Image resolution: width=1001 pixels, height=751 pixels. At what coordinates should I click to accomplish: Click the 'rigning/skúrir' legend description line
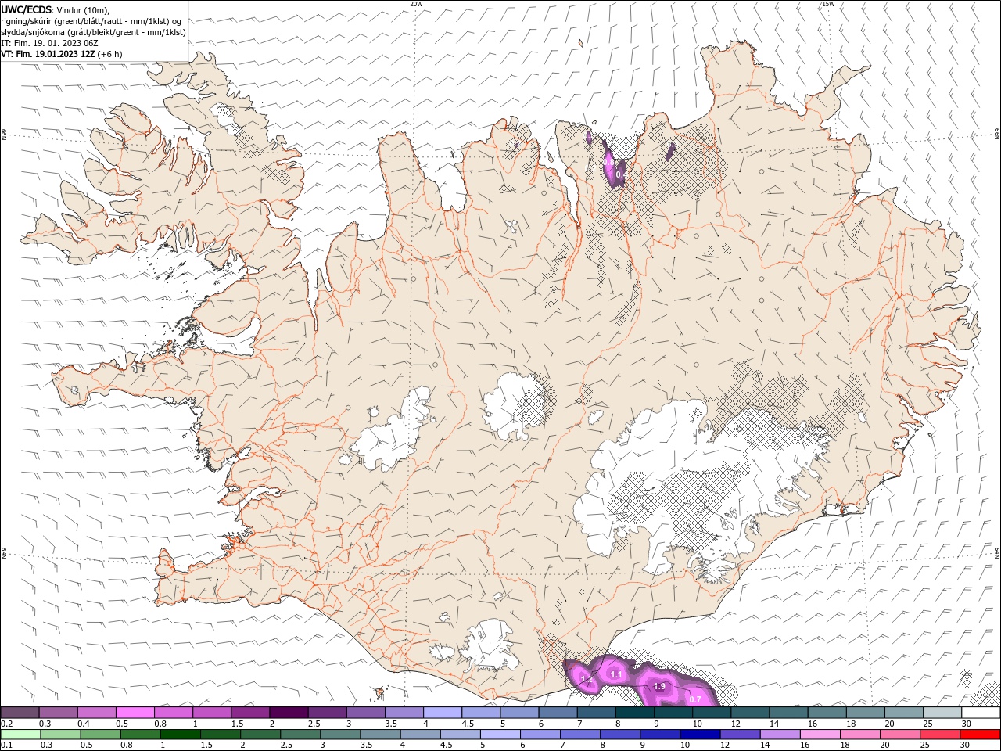92,21
